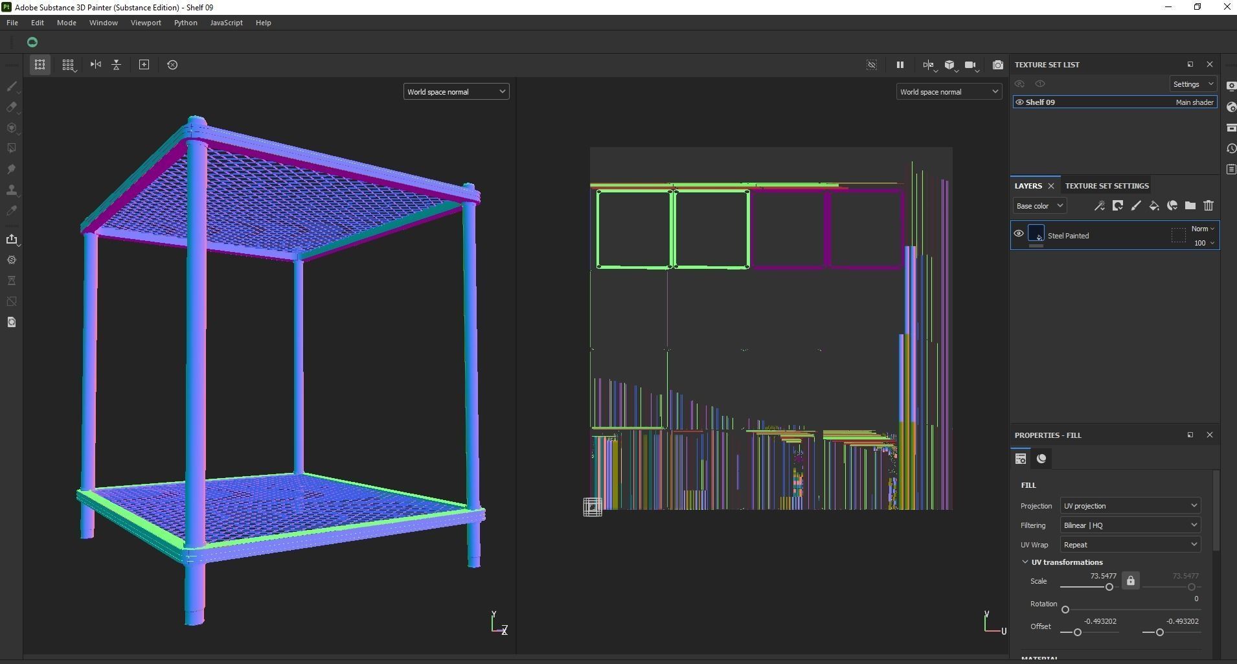Add a smart material from Layers toolbar
1237x664 pixels.
(1172, 206)
